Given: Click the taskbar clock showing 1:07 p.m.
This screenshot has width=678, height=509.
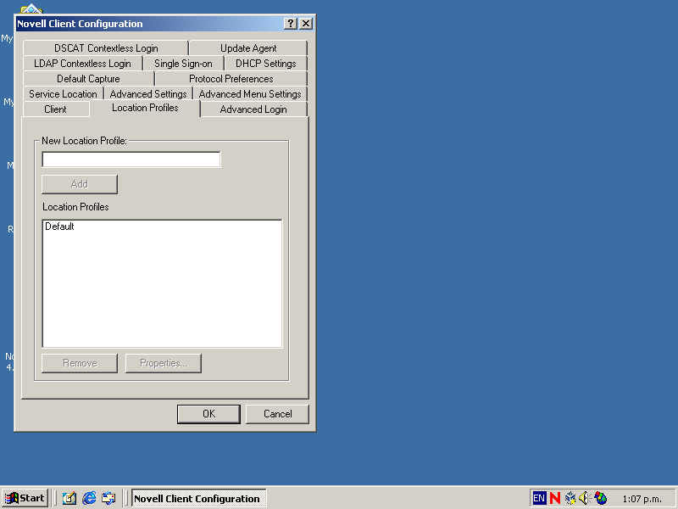Looking at the screenshot, I should (x=642, y=499).
